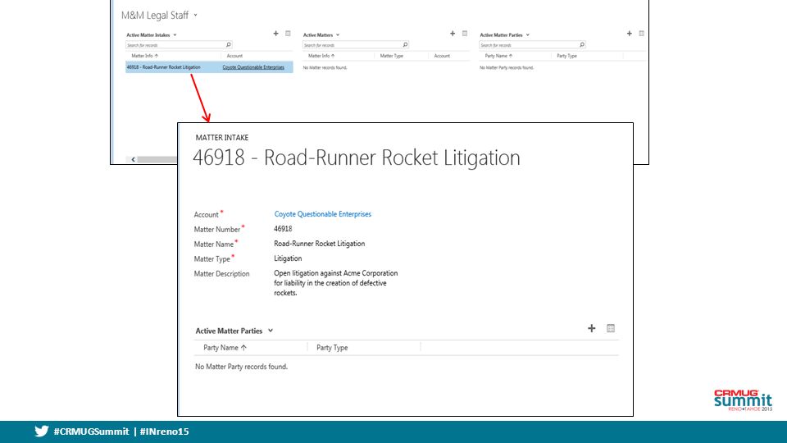Screen dimensions: 787x443
Task: Click search icon in Active Matters list
Action: [x=405, y=44]
